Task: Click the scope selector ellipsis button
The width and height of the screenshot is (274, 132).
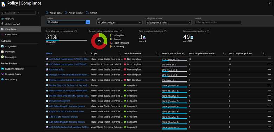Action: [88, 22]
